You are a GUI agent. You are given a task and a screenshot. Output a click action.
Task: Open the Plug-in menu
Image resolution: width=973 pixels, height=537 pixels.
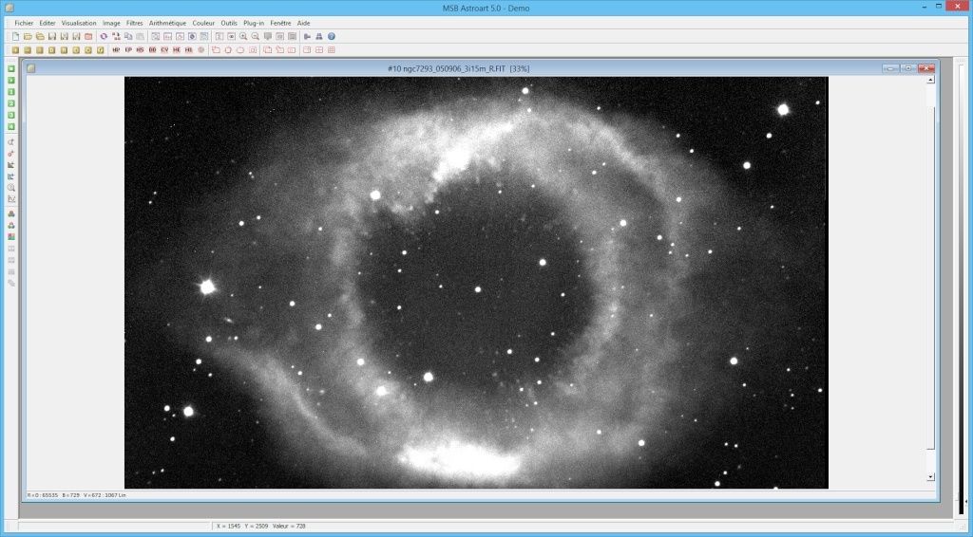click(254, 23)
